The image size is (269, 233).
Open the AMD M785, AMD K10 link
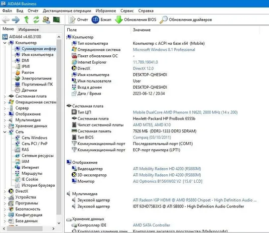click(x=152, y=125)
